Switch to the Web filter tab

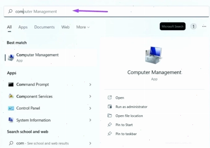tap(65, 27)
